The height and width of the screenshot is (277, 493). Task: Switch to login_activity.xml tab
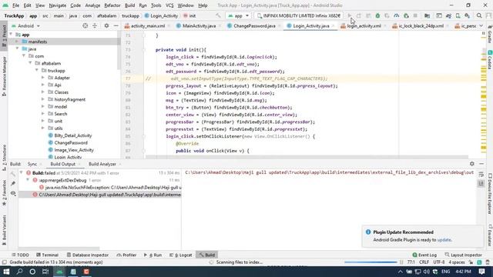364,25
